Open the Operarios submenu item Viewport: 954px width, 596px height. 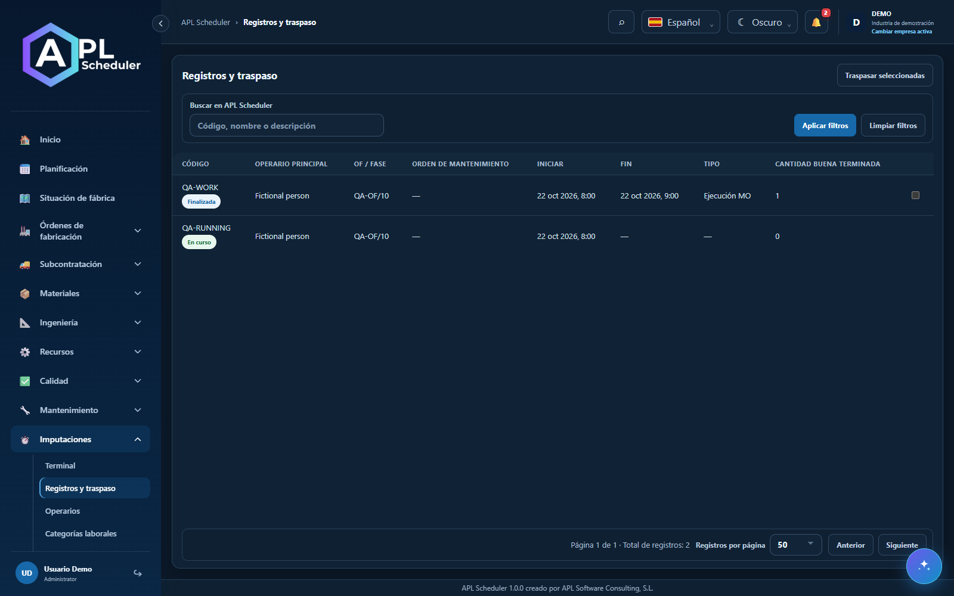click(63, 511)
